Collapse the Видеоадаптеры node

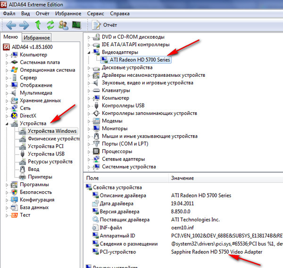[89, 52]
